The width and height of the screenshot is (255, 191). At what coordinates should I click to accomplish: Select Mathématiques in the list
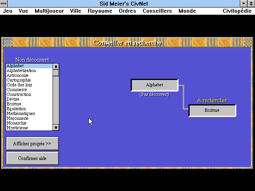[x=29, y=113]
